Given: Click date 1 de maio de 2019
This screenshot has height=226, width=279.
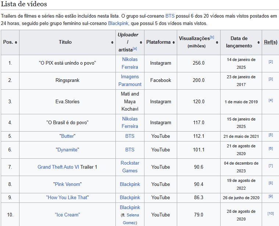Looking at the screenshot, I should tap(241, 102).
